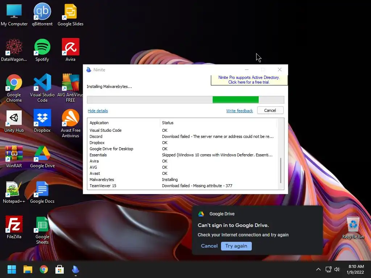Select the Dropbox desktop shortcut
The height and width of the screenshot is (278, 371).
pos(42,121)
